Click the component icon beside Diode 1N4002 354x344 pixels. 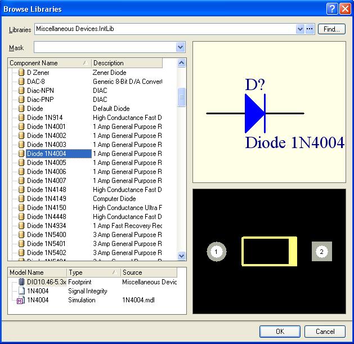21,136
